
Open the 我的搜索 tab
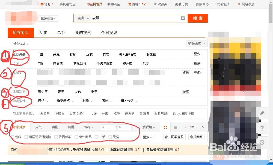(83, 33)
